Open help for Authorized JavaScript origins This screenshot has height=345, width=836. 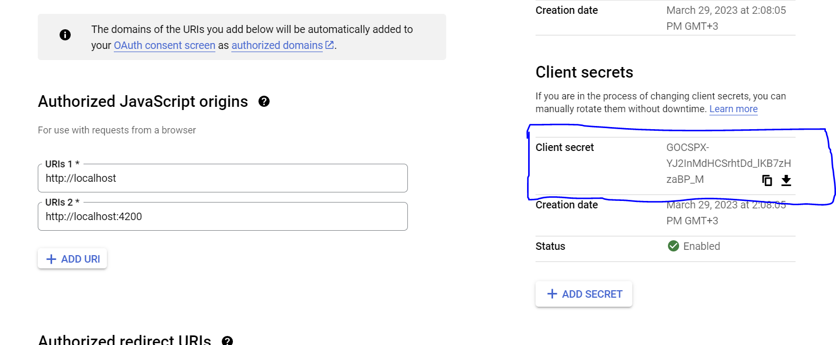point(264,102)
